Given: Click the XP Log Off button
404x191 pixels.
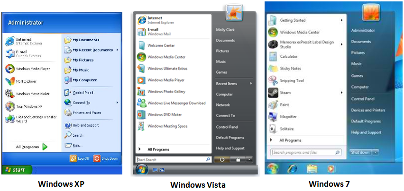Looking at the screenshot, I should tap(80, 158).
